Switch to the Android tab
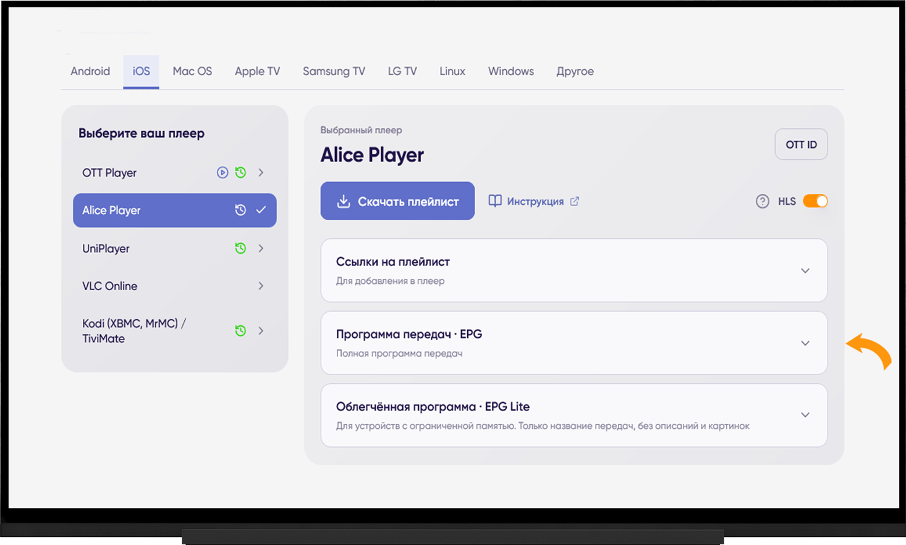 point(90,72)
